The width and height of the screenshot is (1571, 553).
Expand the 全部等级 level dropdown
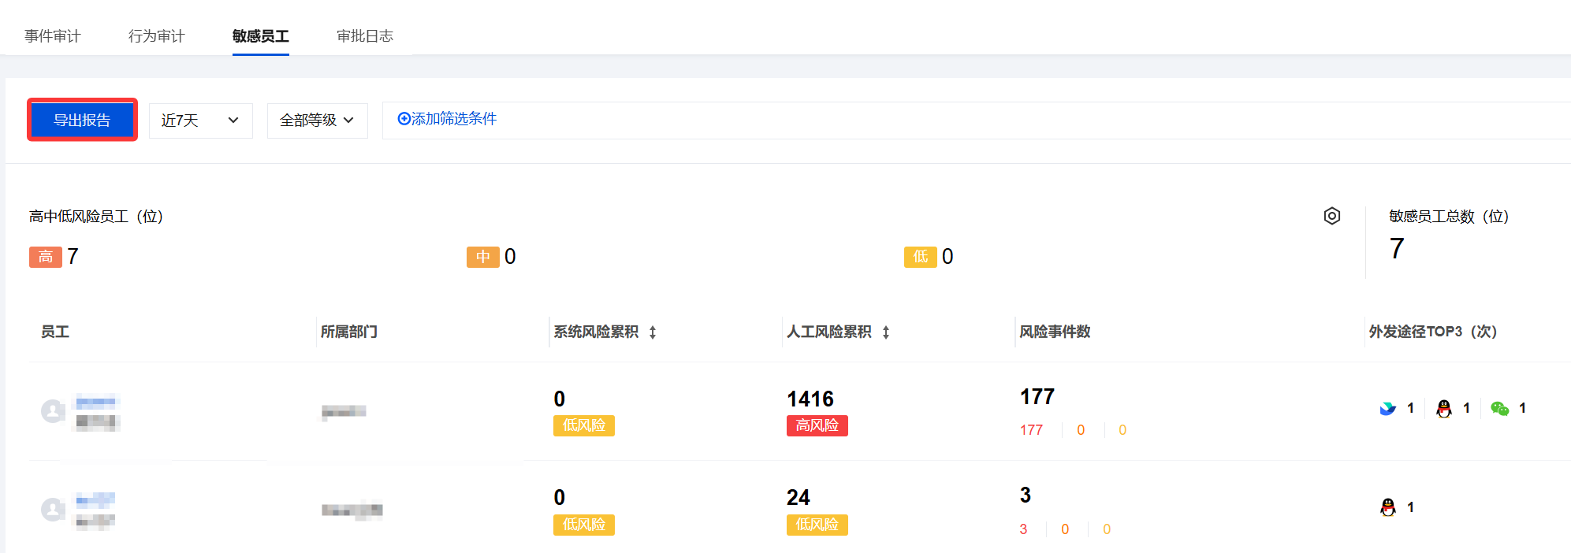pyautogui.click(x=317, y=121)
